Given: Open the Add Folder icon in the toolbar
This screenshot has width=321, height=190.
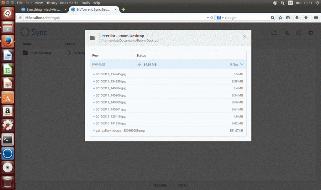Looking at the screenshot, I should click(274, 32).
